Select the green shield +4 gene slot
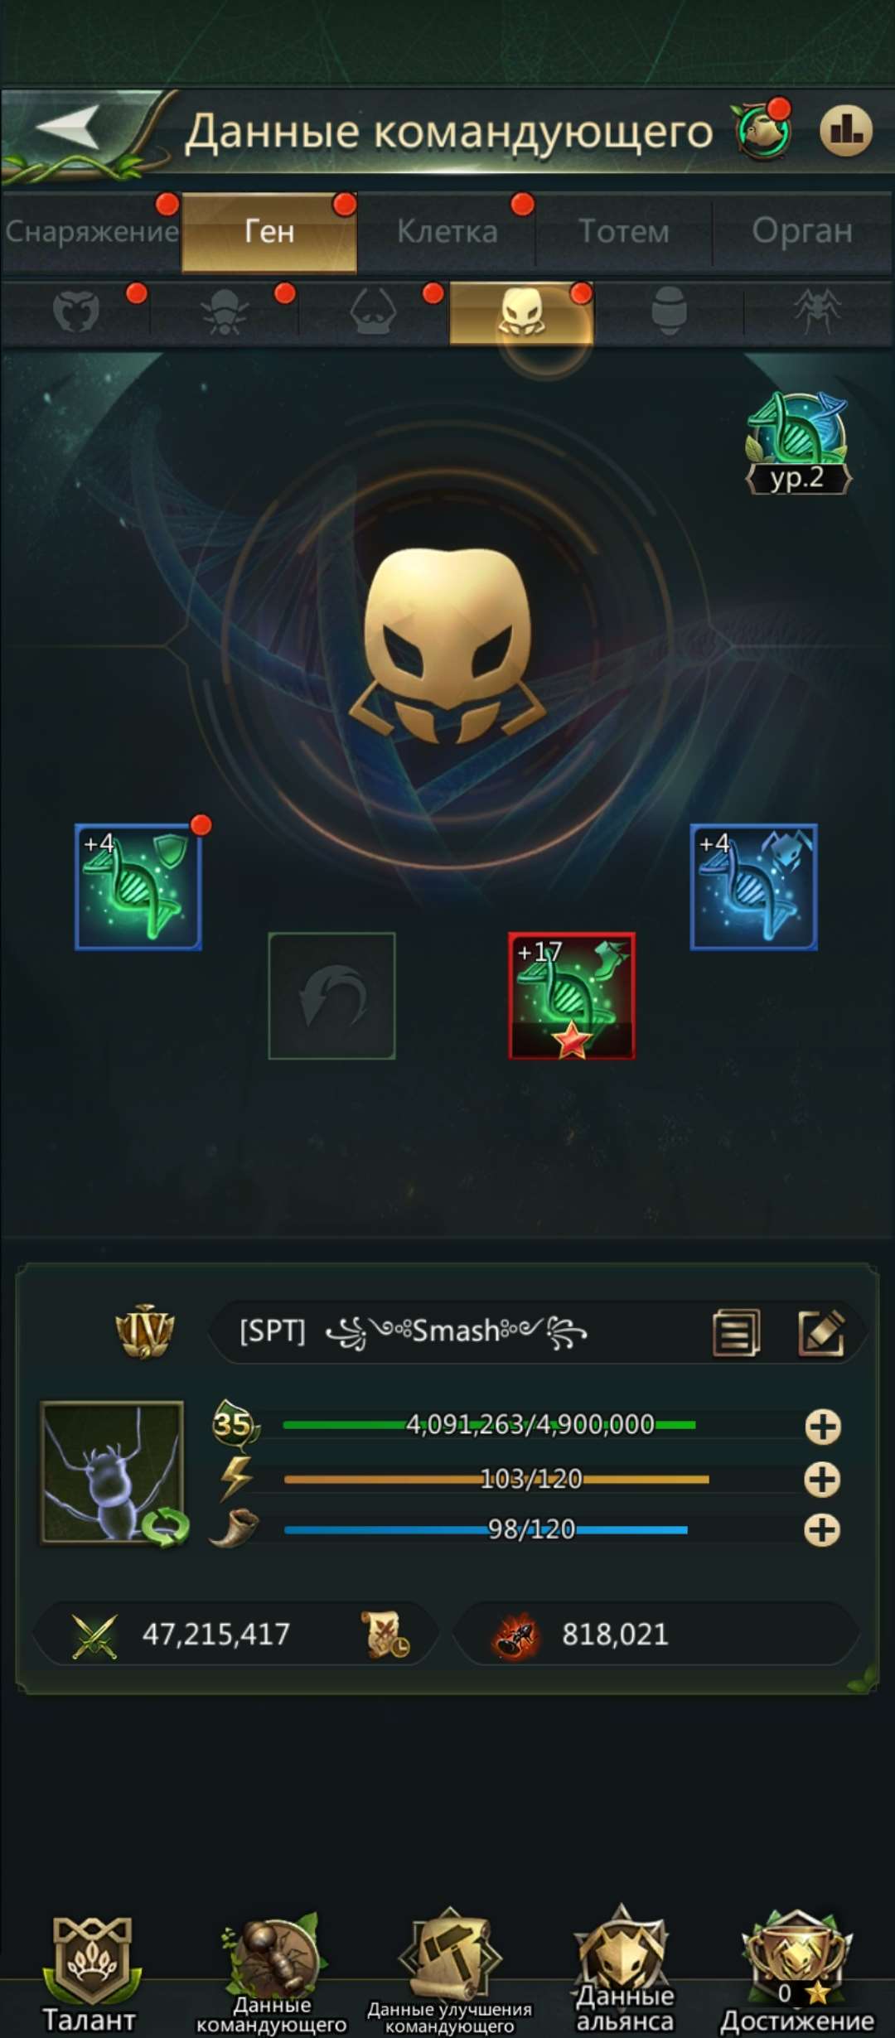 tap(138, 886)
